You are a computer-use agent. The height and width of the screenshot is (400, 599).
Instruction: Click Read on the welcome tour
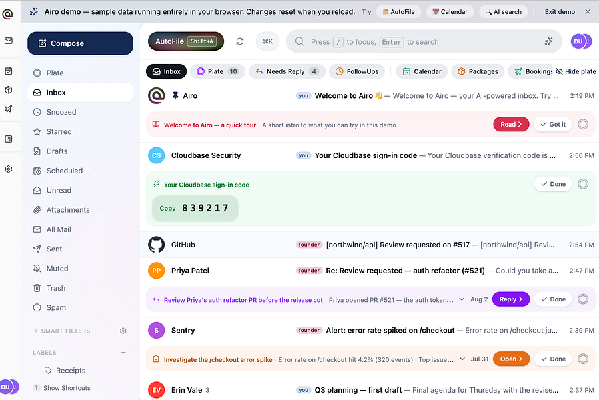click(511, 124)
